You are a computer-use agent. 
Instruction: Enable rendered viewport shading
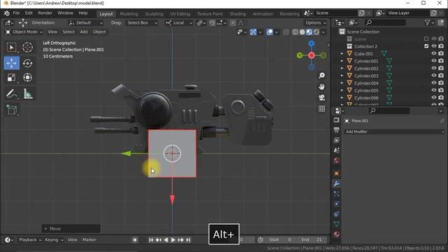click(x=316, y=32)
